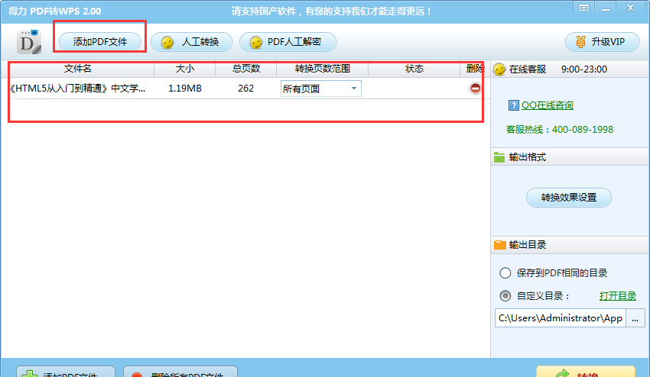The width and height of the screenshot is (650, 377).
Task: Close the 得力 PDF转WPS window
Action: coord(631,8)
